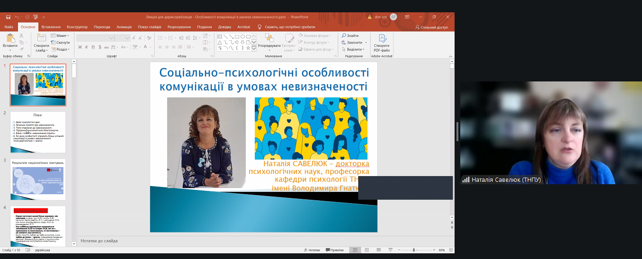Image resolution: width=642 pixels, height=259 pixels.
Task: Open the Section (Розділ) dropdown
Action: click(61, 49)
